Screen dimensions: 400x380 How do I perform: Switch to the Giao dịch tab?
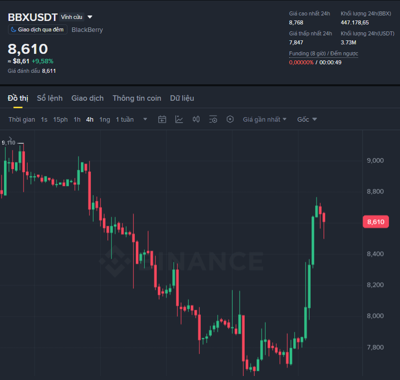(87, 98)
